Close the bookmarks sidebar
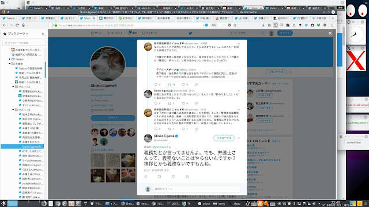Image resolution: width=369 pixels, height=207 pixels. [x=43, y=34]
